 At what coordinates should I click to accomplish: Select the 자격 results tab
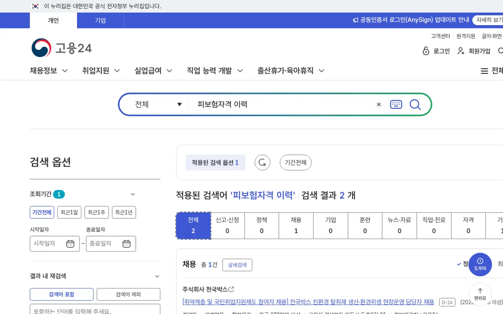tap(468, 226)
